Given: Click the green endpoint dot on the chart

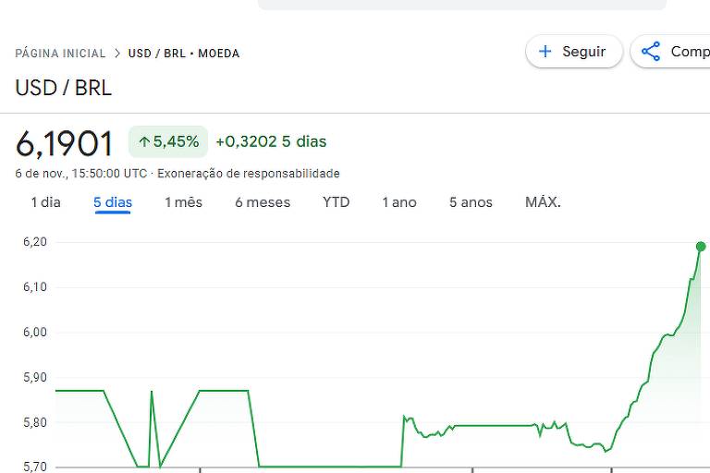Looking at the screenshot, I should (701, 247).
